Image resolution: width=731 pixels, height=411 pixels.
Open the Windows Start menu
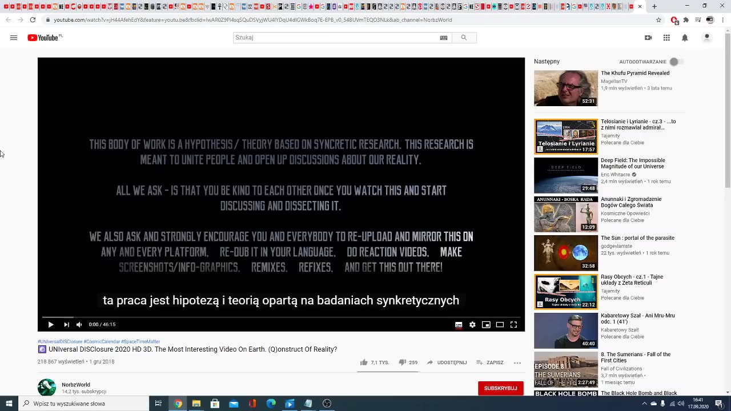pyautogui.click(x=9, y=404)
